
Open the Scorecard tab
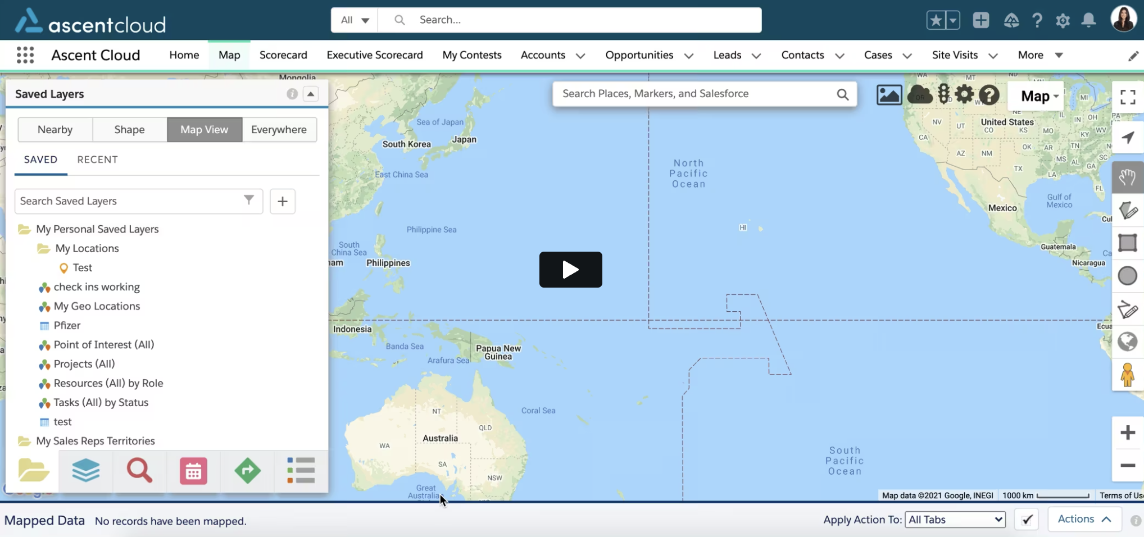(283, 55)
